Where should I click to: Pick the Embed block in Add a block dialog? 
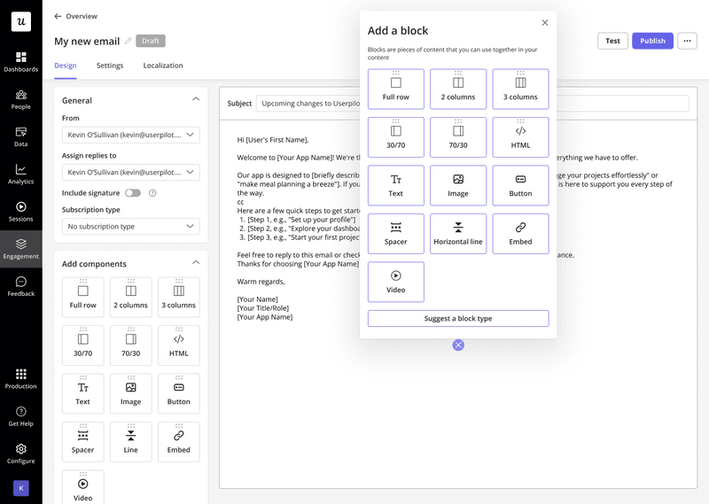(520, 234)
